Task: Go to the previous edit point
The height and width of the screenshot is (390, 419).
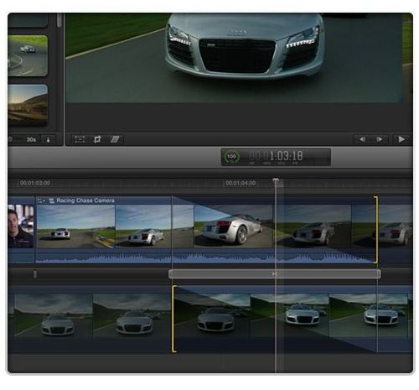Action: click(362, 139)
